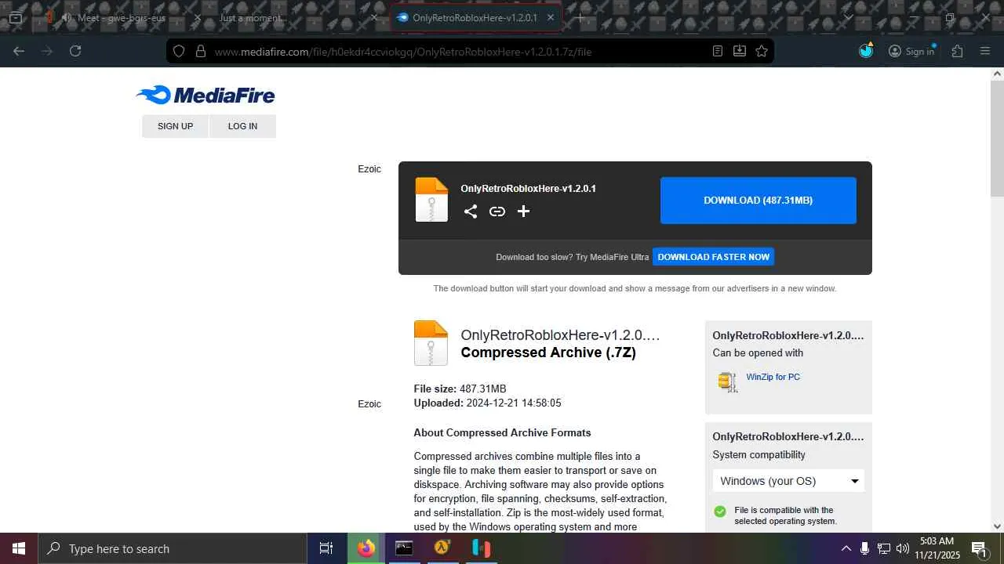This screenshot has width=1004, height=564.
Task: Open the orange lambda app on the taskbar
Action: tap(442, 548)
